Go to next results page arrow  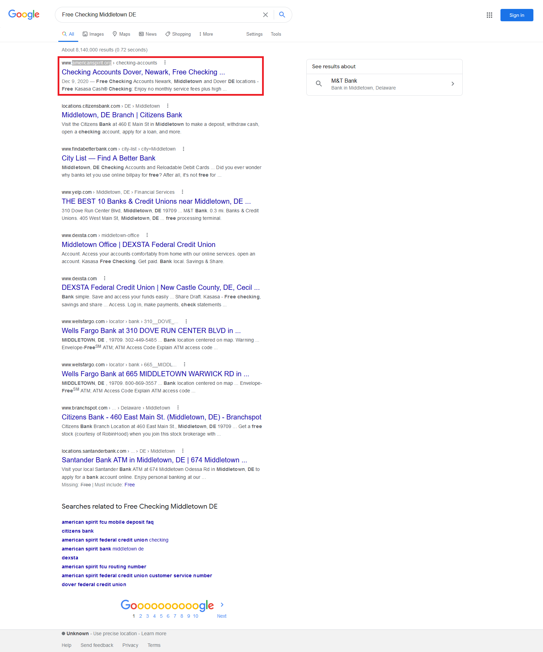click(222, 605)
